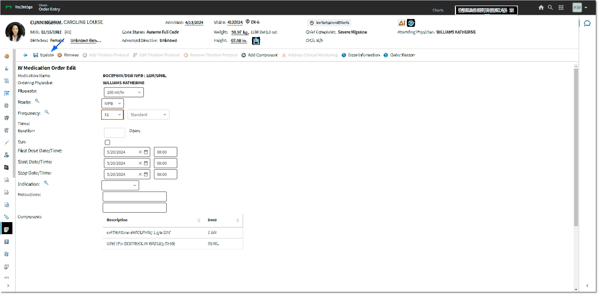The image size is (598, 294).
Task: Click the orange warning alert icon in patient banner
Action: point(401,23)
